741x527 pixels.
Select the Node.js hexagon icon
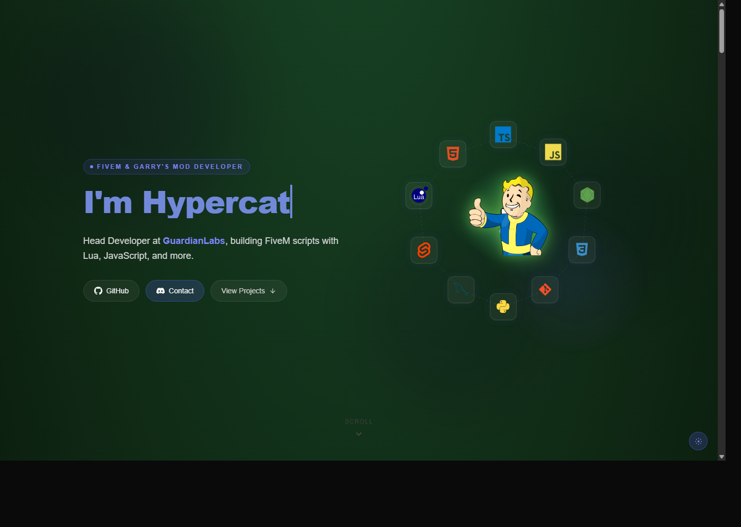coord(587,195)
